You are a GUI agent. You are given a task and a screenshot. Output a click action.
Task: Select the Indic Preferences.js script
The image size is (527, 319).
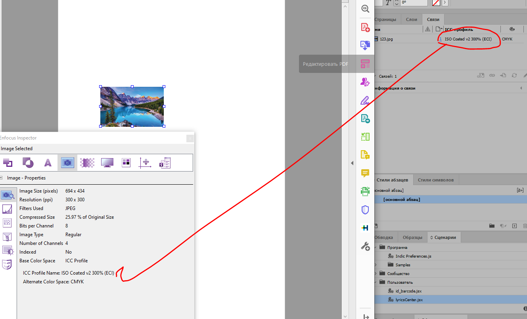tap(413, 256)
